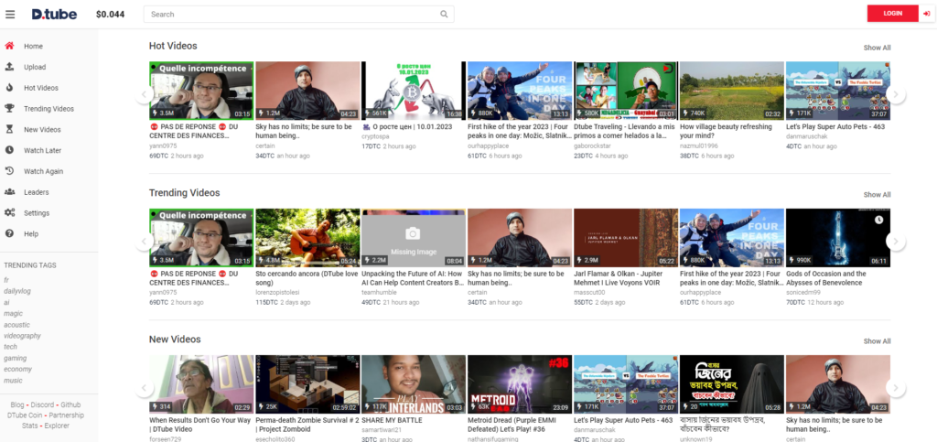Advance Trending Videos carousel with right arrow

[x=895, y=242]
